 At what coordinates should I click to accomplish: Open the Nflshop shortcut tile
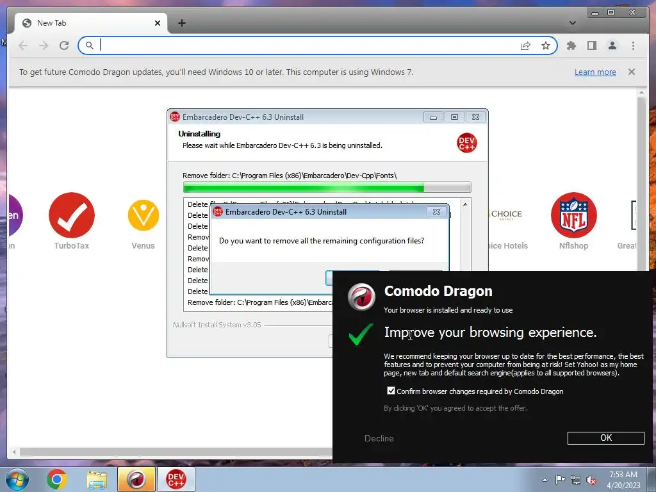(x=573, y=221)
